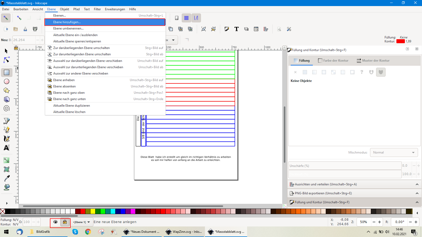Select the Node edit tool

click(7, 60)
